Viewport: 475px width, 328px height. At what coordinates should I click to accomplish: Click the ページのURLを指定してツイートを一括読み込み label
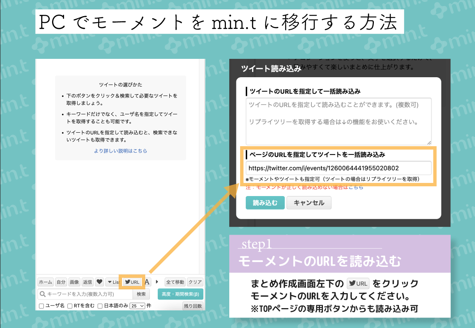tap(317, 154)
